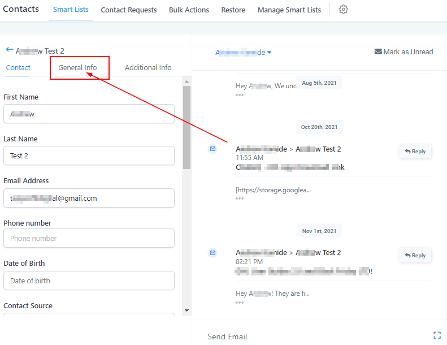This screenshot has height=345, width=447.
Task: Expand the Oct 20th message ellipsis
Action: point(240,199)
